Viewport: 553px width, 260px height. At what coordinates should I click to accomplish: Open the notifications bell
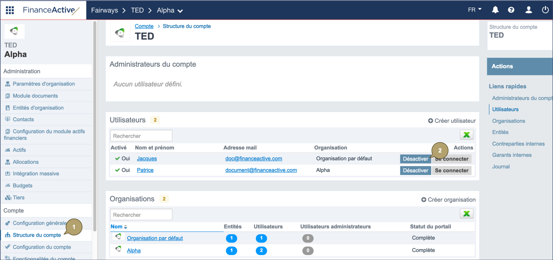[x=495, y=10]
